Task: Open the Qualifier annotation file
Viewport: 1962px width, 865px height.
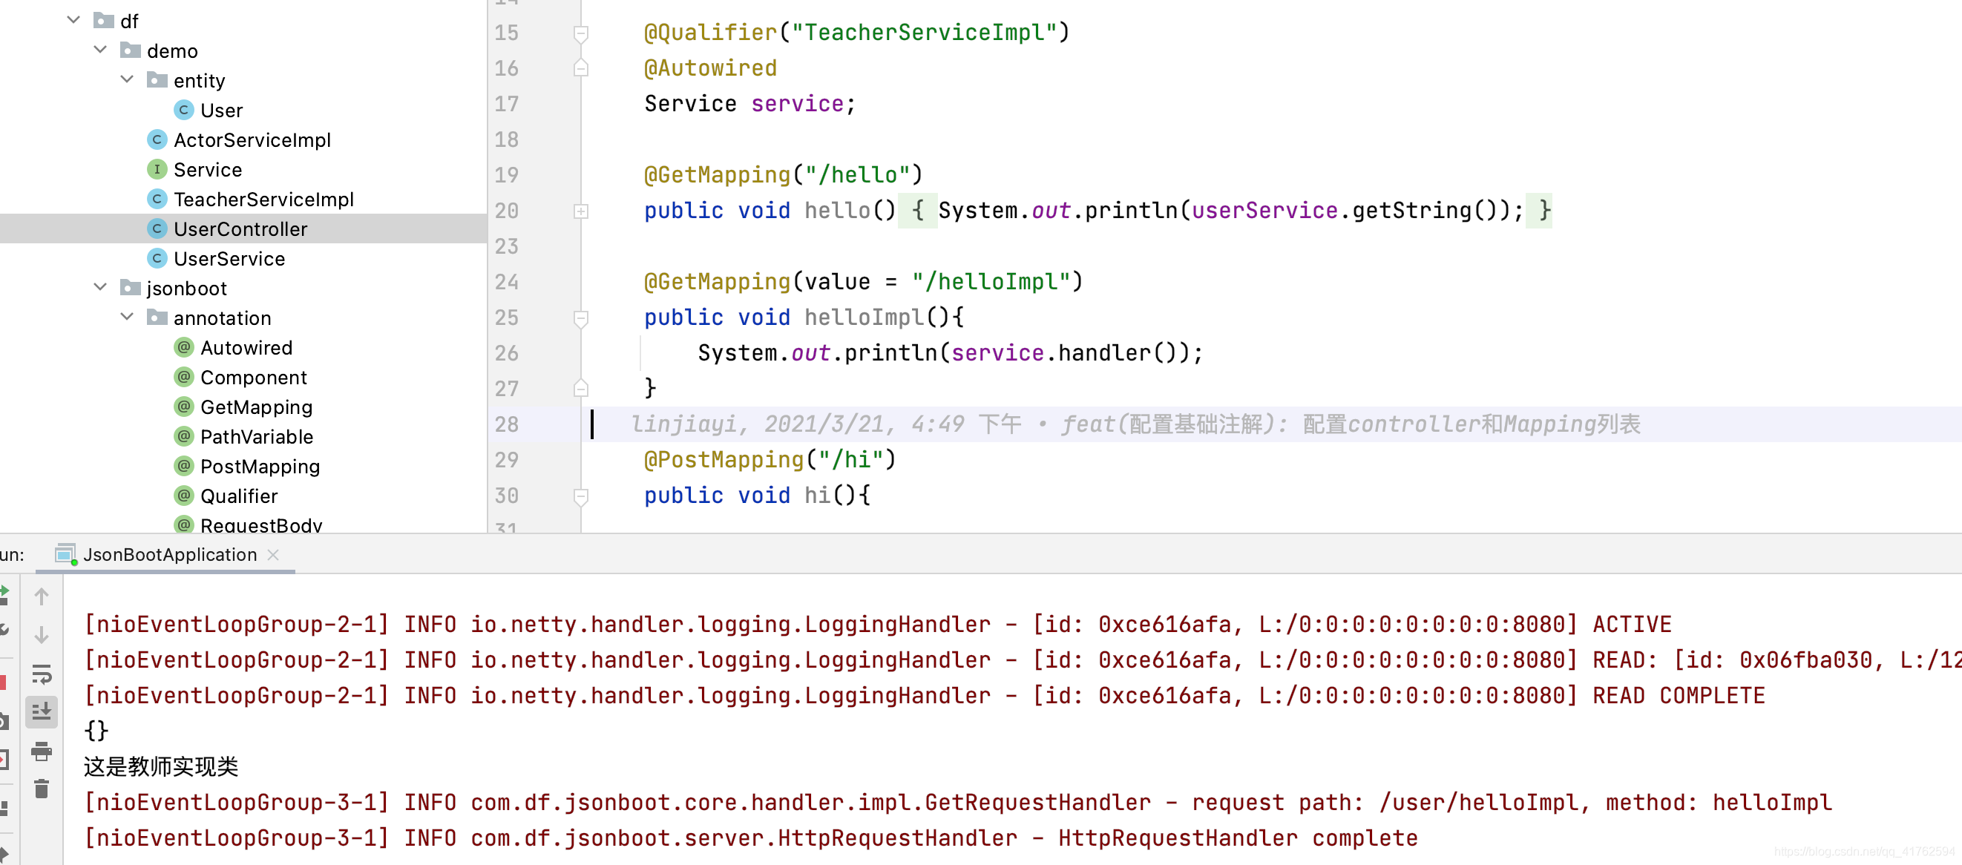Action: 238,496
